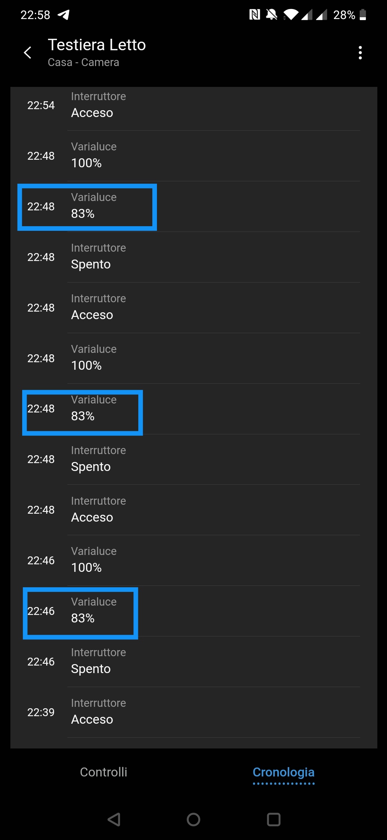Switch to the Controlli tab

pyautogui.click(x=104, y=772)
